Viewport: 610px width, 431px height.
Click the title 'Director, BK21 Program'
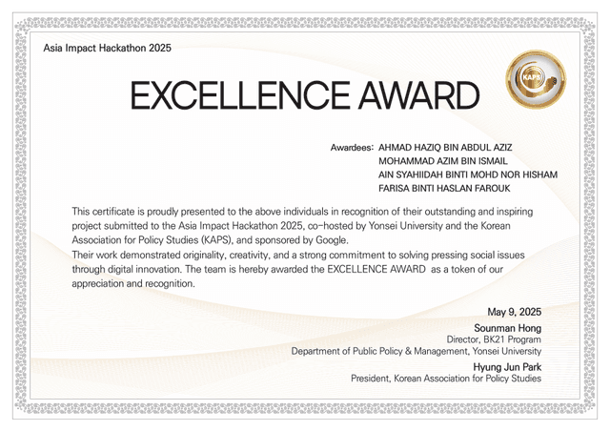click(494, 339)
